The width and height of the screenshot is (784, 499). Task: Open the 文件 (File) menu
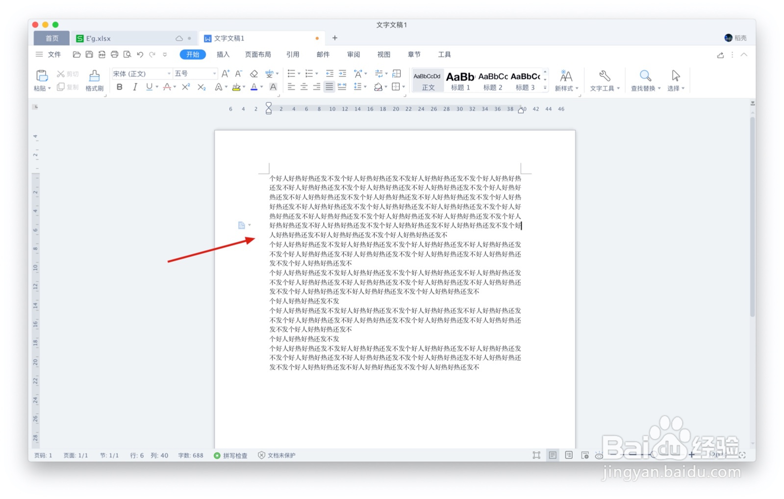(54, 54)
